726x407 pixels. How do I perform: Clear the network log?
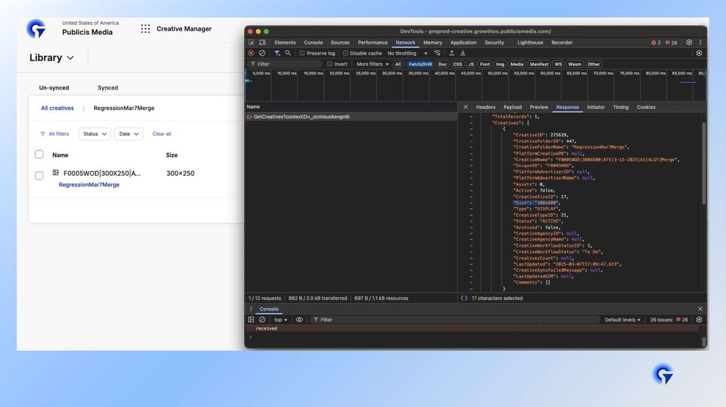pyautogui.click(x=262, y=53)
